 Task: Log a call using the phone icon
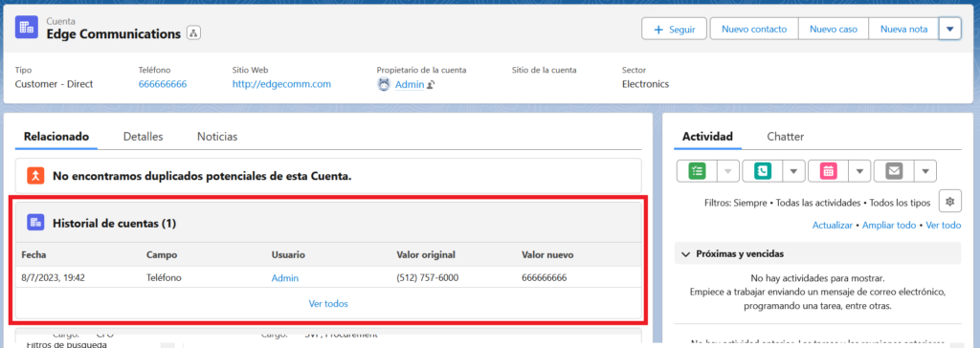pyautogui.click(x=763, y=170)
